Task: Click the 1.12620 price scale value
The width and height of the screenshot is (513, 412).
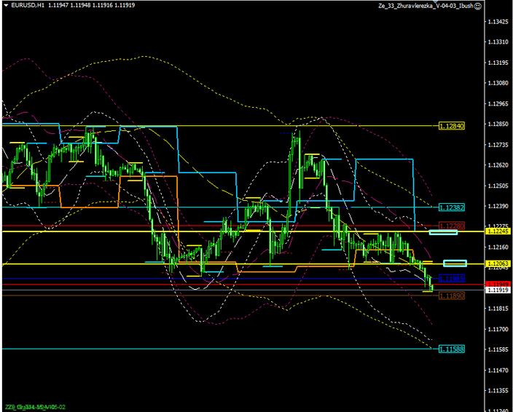Action: [498, 165]
